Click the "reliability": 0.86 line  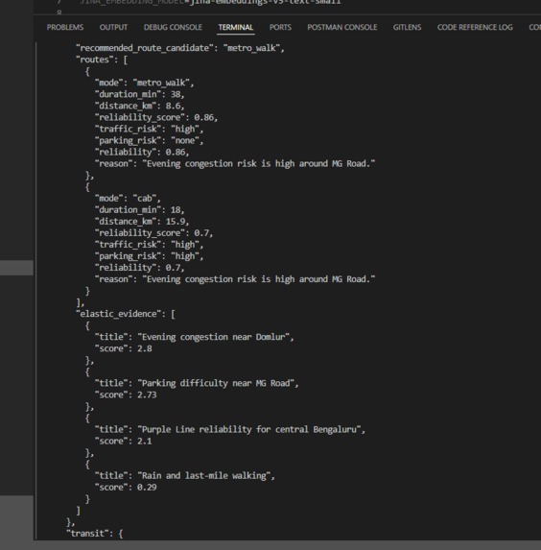point(142,153)
